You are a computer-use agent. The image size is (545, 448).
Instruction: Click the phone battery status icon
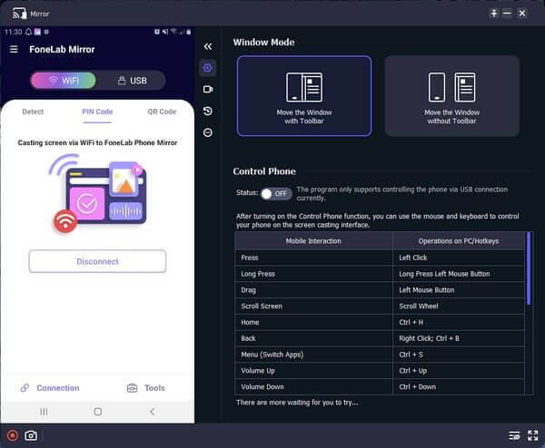[x=188, y=32]
